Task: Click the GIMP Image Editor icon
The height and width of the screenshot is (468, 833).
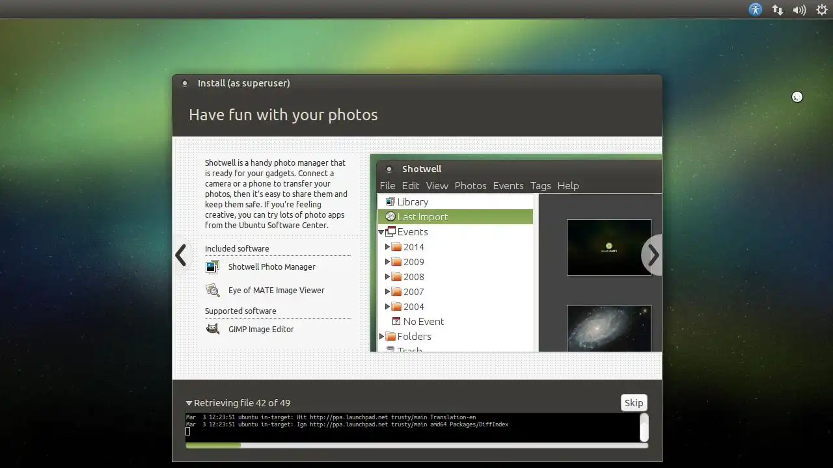Action: 212,330
